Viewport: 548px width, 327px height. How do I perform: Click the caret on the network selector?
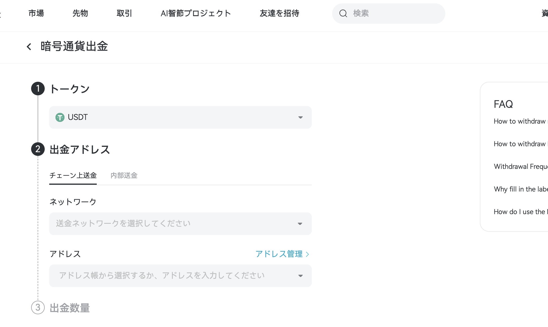coord(300,224)
